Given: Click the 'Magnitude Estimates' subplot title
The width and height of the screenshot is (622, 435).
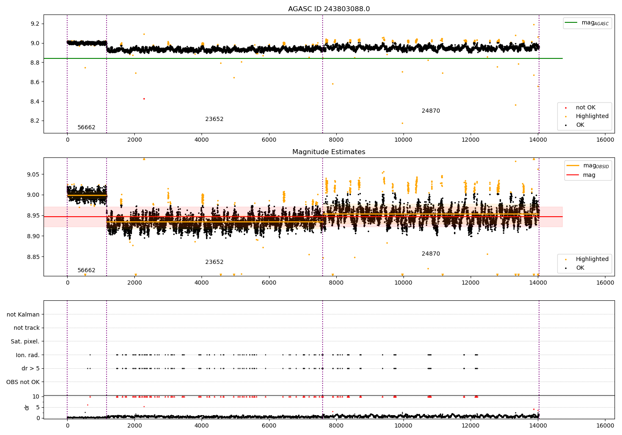Looking at the screenshot, I should [329, 152].
